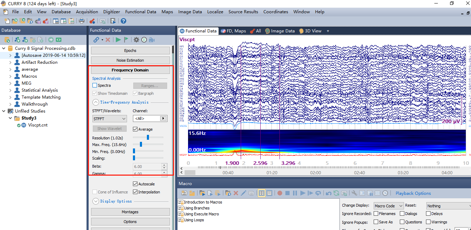Screen dimensions: 471x230
Task: Start functional data processing with green play icon
Action: 119,39
